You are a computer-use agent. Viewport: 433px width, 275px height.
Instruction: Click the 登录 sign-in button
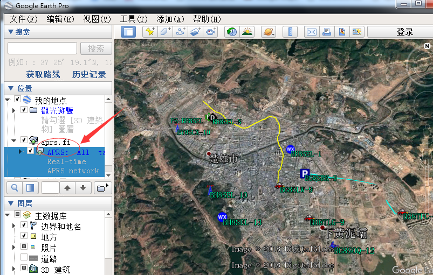(x=404, y=32)
